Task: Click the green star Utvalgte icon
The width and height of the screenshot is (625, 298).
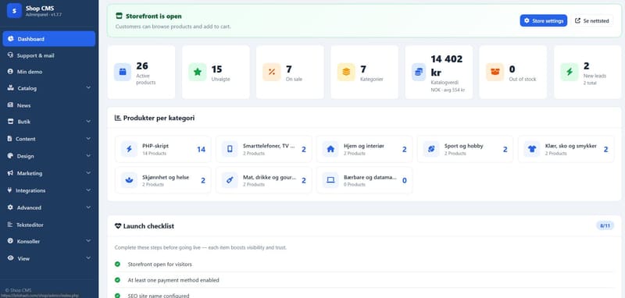Action: [x=198, y=72]
